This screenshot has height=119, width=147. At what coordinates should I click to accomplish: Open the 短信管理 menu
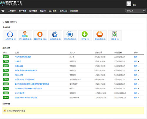33,11
